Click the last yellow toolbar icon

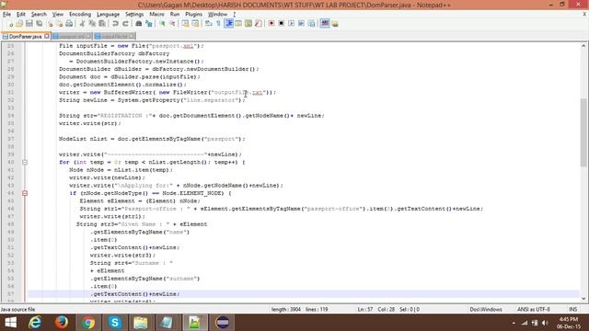click(x=335, y=24)
